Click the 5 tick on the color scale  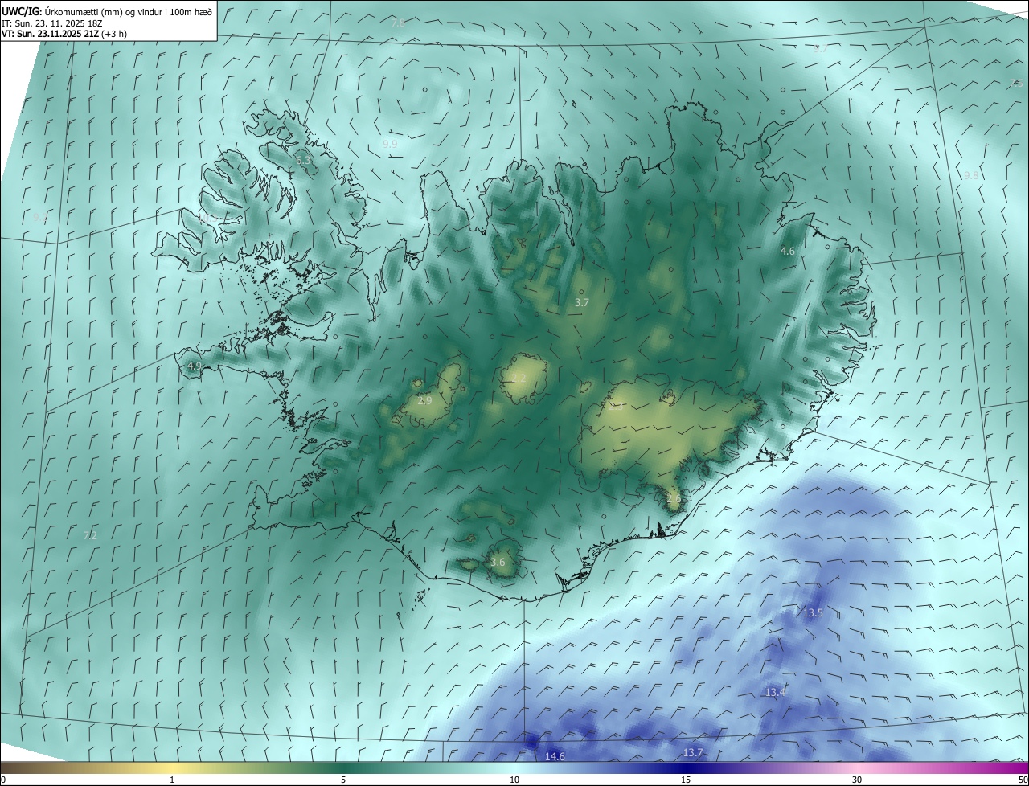pos(343,780)
